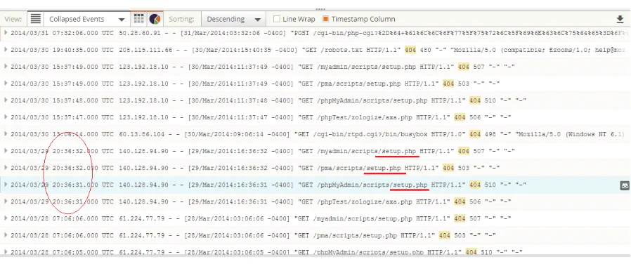Viewport: 631px width, 264px height.
Task: Click the download export arrow icon
Action: pos(620,19)
